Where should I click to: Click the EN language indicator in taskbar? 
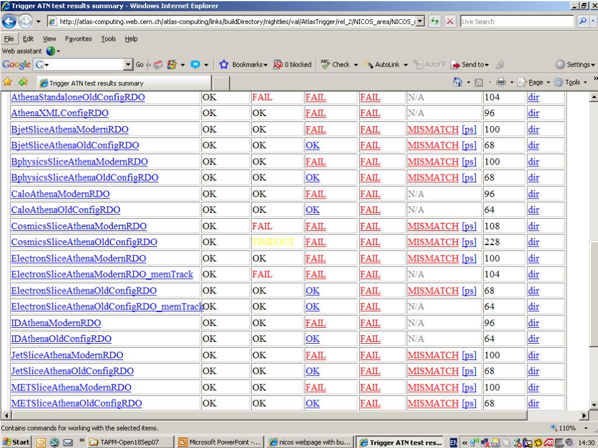tap(453, 442)
